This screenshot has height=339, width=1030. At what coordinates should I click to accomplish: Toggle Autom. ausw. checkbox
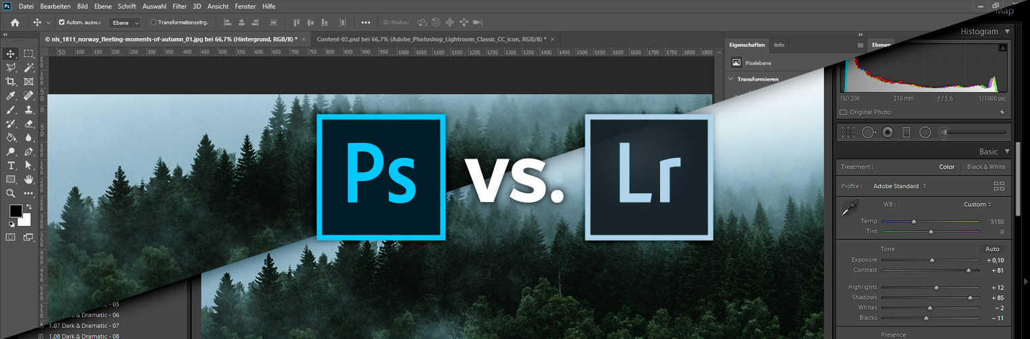[62, 22]
